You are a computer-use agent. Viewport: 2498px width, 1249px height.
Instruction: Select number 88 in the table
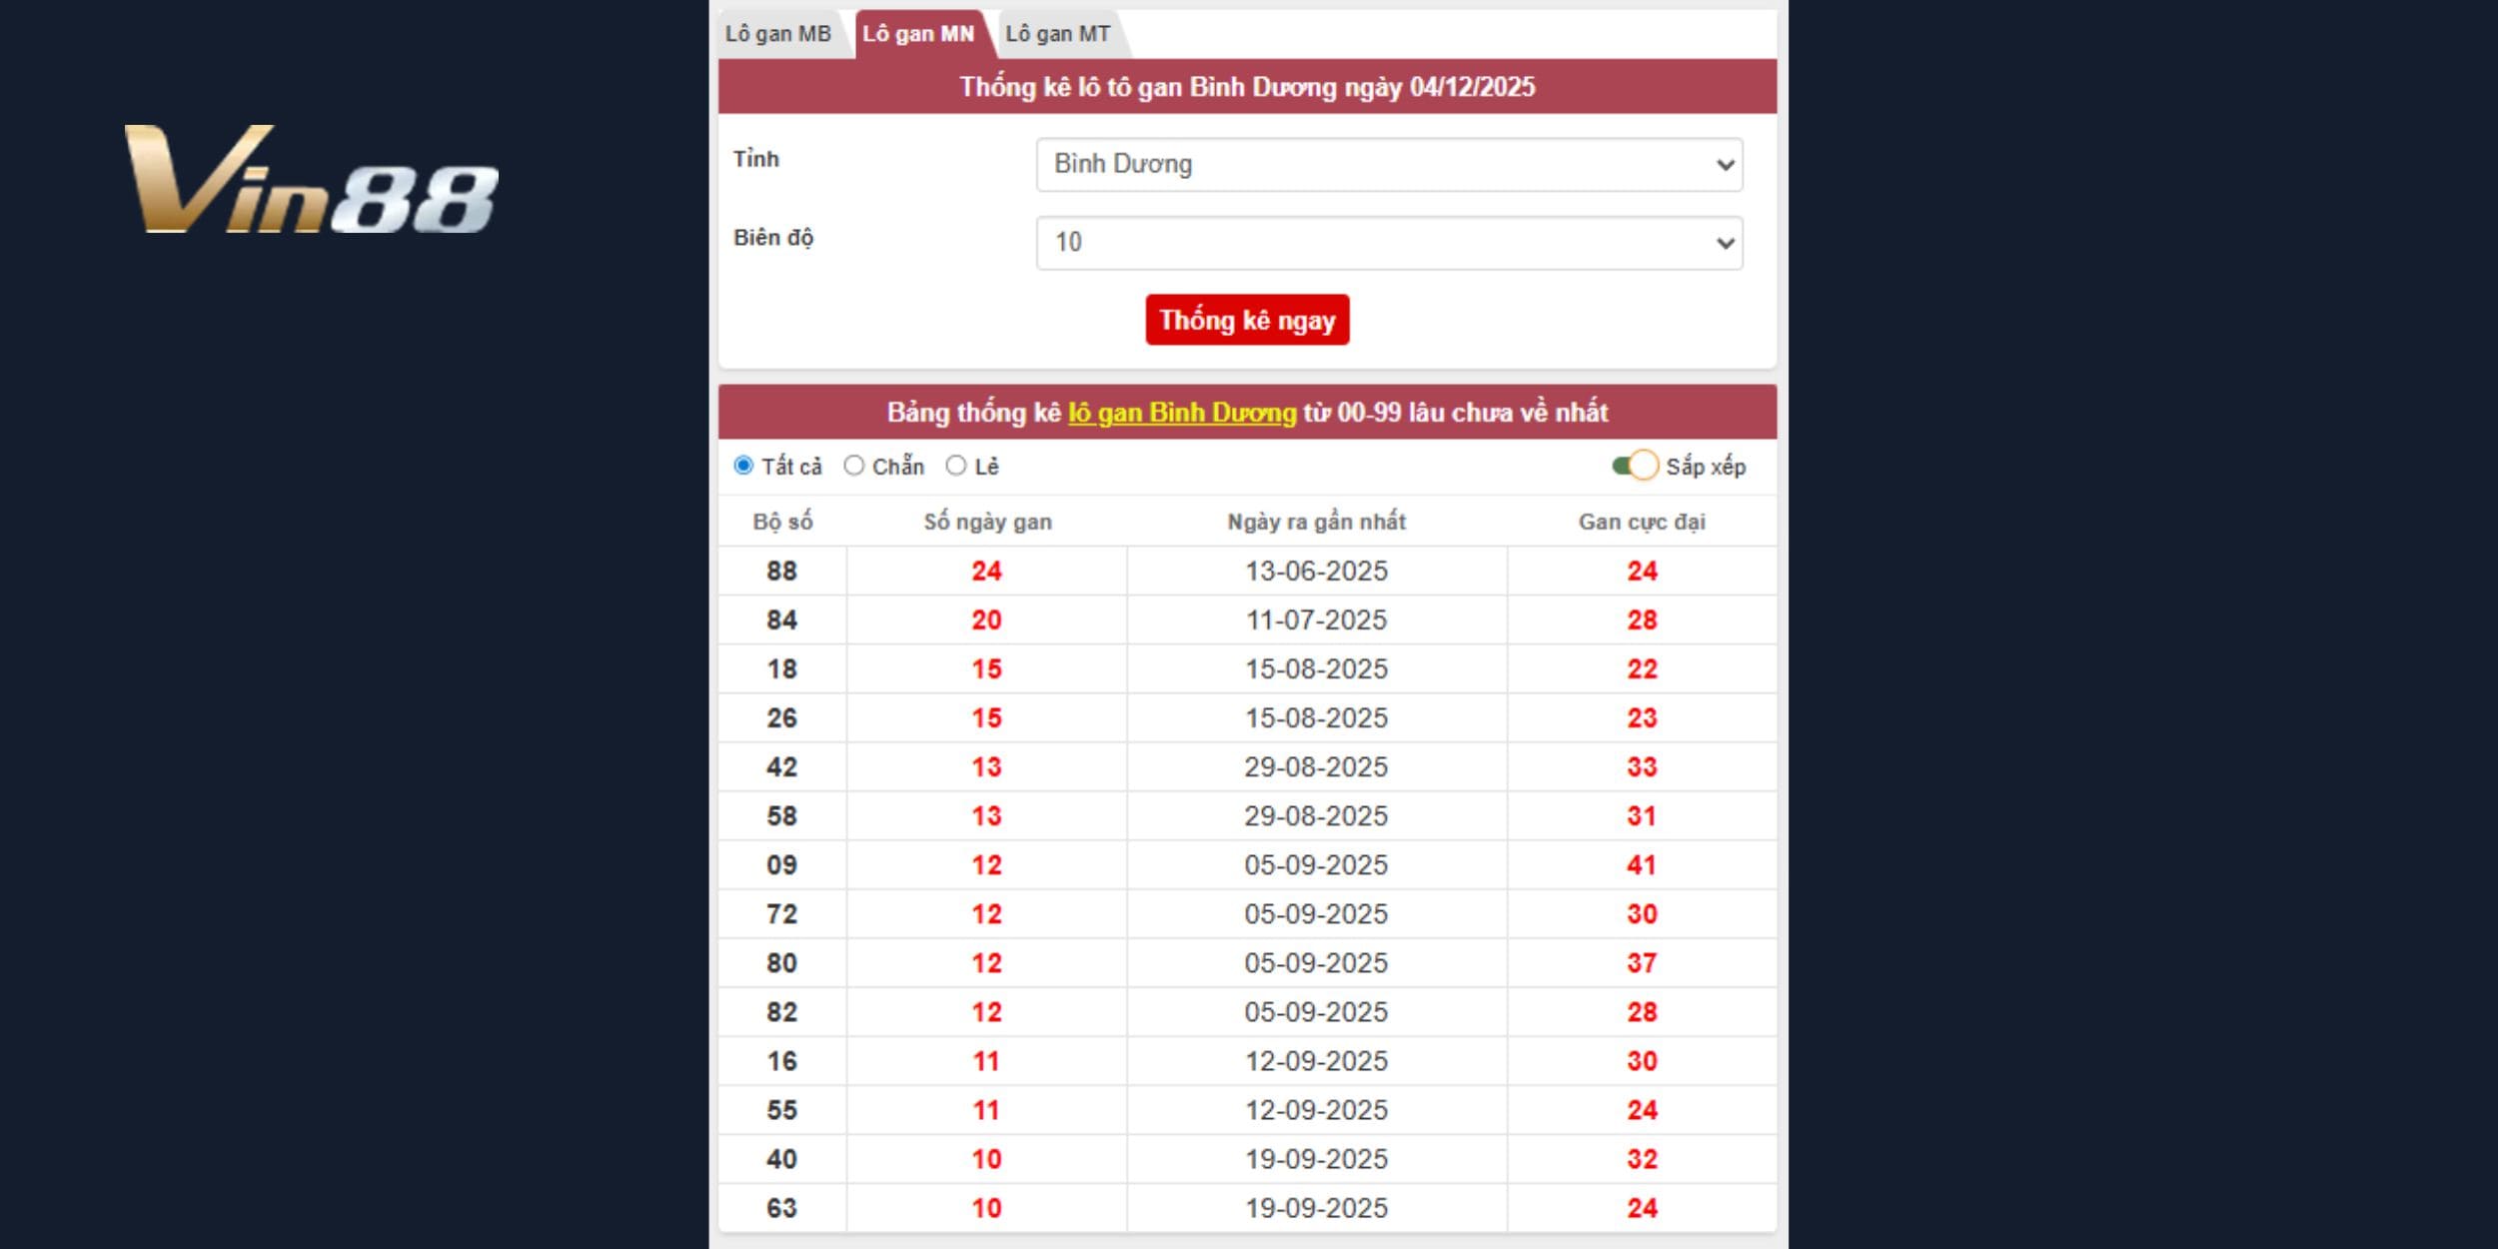coord(781,572)
